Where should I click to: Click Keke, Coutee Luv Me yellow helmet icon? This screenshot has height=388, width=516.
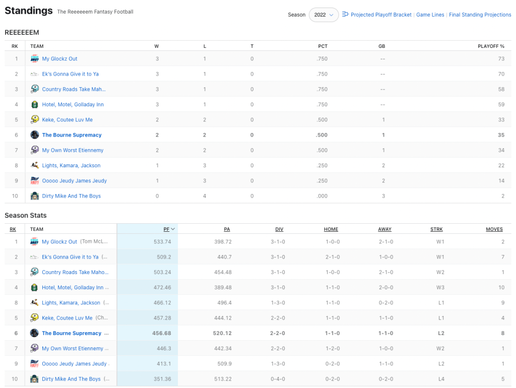click(x=35, y=120)
